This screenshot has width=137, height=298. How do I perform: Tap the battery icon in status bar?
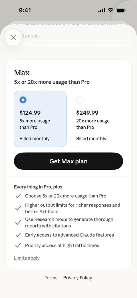click(121, 10)
